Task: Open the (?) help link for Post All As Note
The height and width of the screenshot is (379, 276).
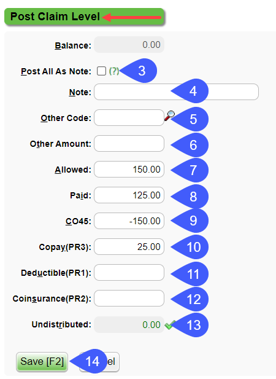Action: pos(114,71)
